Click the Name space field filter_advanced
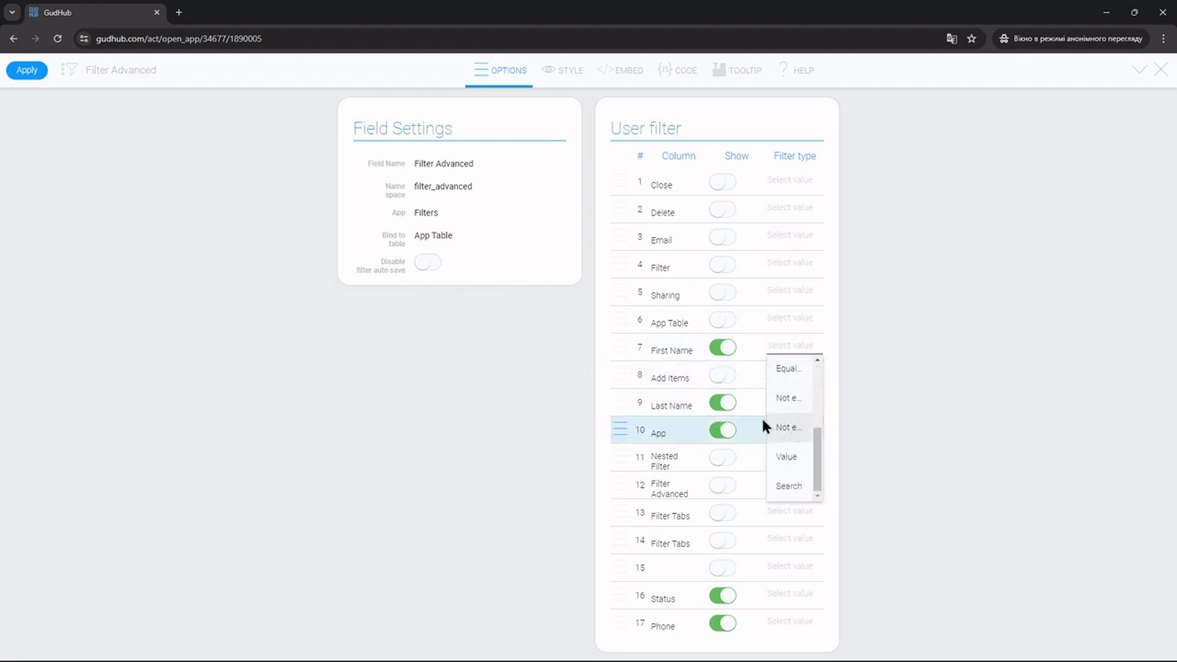1177x662 pixels. click(x=443, y=186)
